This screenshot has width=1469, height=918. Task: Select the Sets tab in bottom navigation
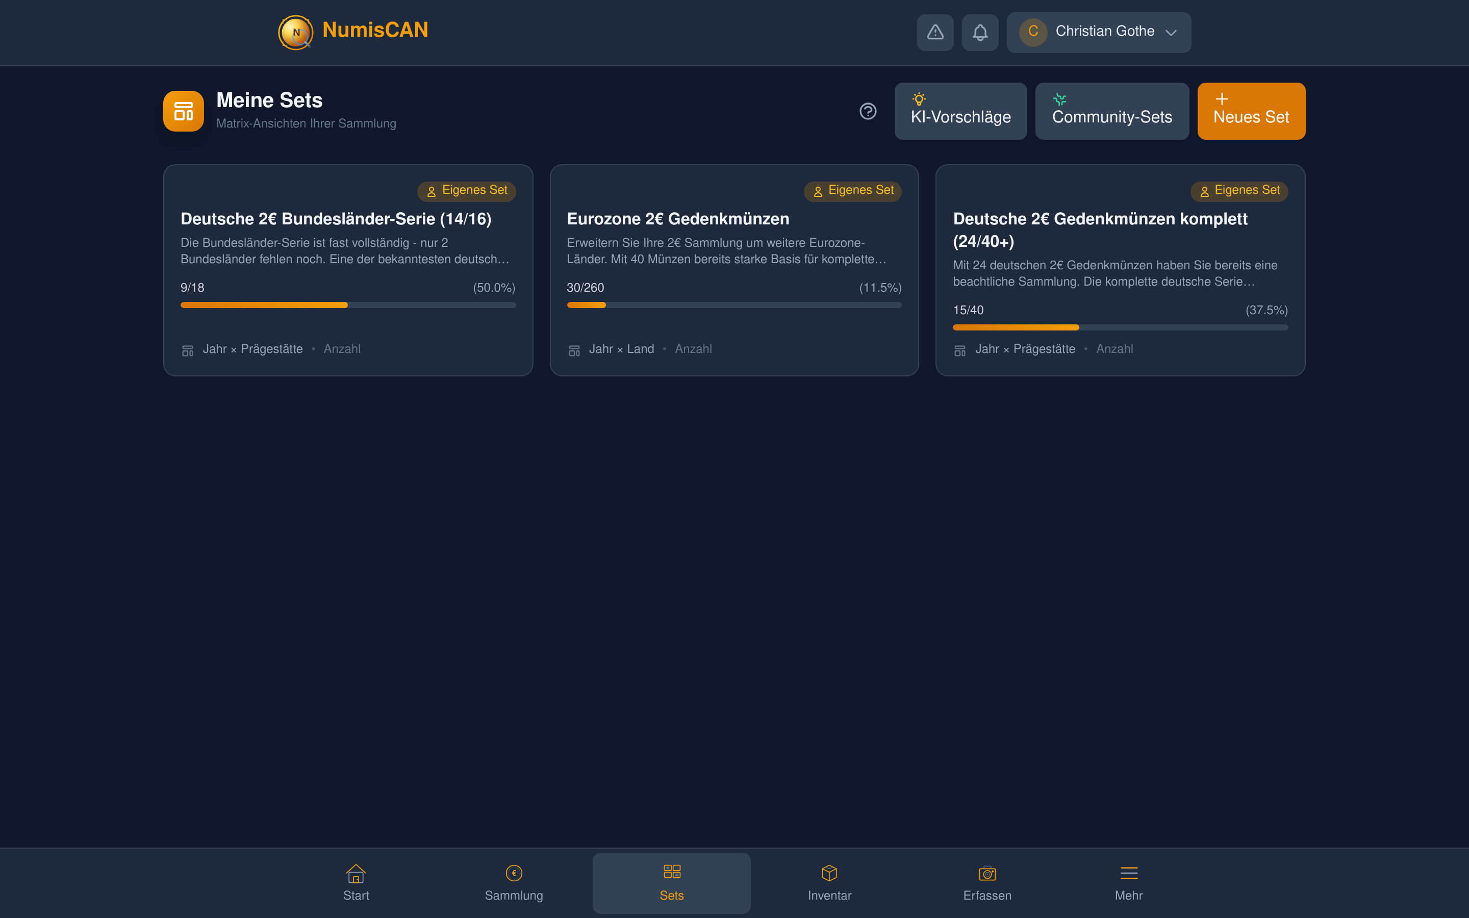pyautogui.click(x=671, y=882)
